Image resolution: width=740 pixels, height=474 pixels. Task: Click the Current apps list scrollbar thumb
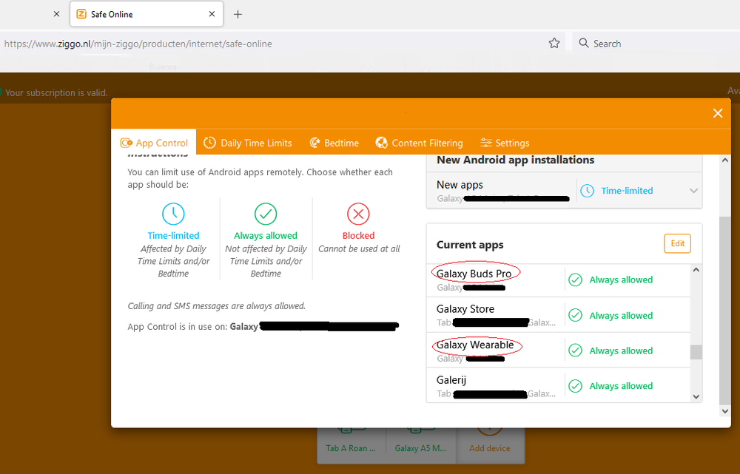696,352
